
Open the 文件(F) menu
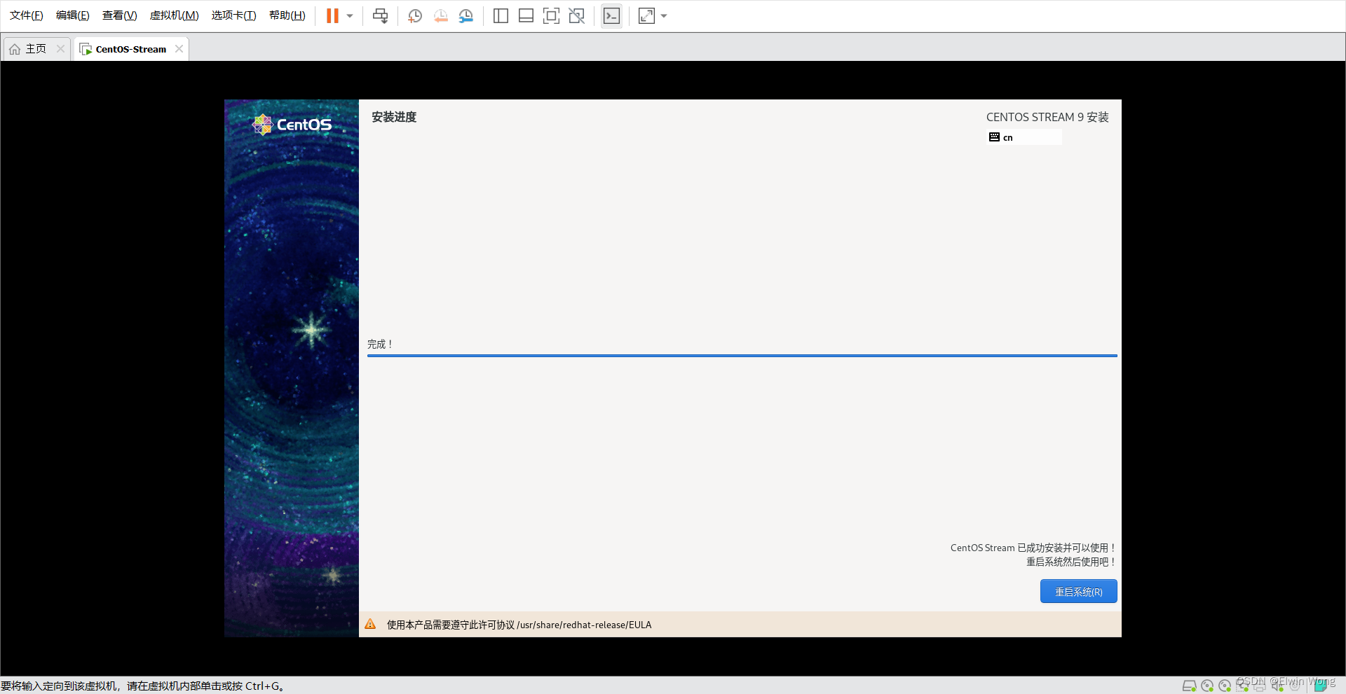tap(26, 15)
